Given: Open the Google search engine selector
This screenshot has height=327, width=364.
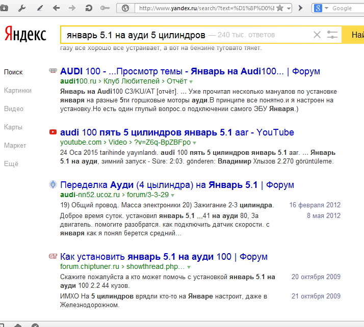Looking at the screenshot, I should [x=321, y=8].
